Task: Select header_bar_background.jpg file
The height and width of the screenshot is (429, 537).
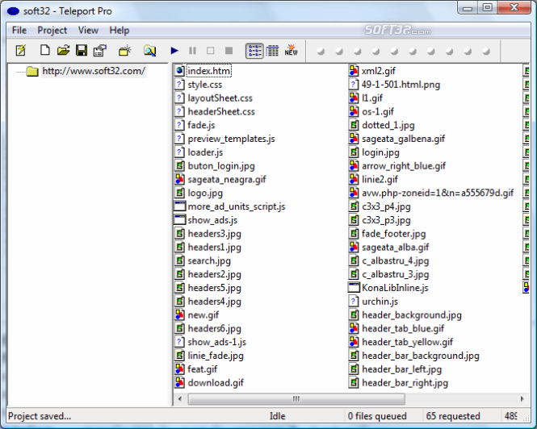Action: click(421, 356)
